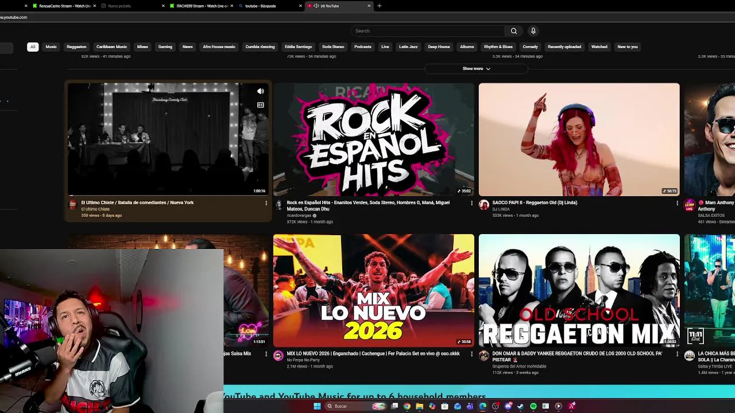Select Soda Stereo chip

(x=333, y=47)
